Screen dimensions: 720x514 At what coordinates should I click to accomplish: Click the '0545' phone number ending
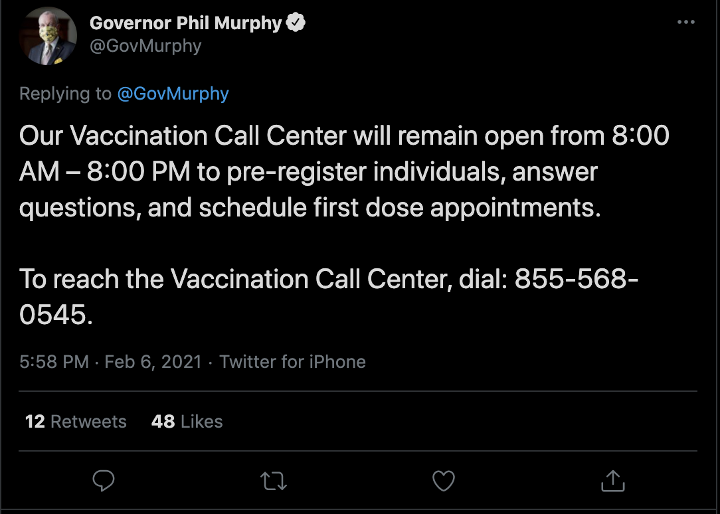(x=52, y=315)
